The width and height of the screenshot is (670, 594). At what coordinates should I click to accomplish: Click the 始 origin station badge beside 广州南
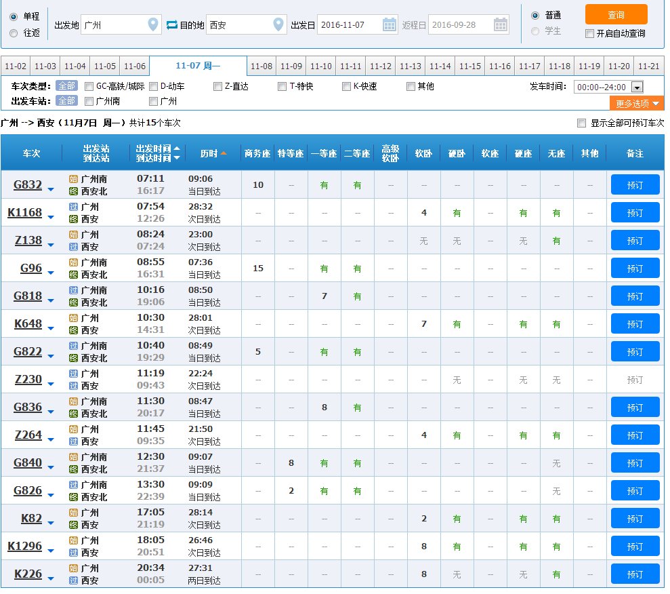pos(74,179)
